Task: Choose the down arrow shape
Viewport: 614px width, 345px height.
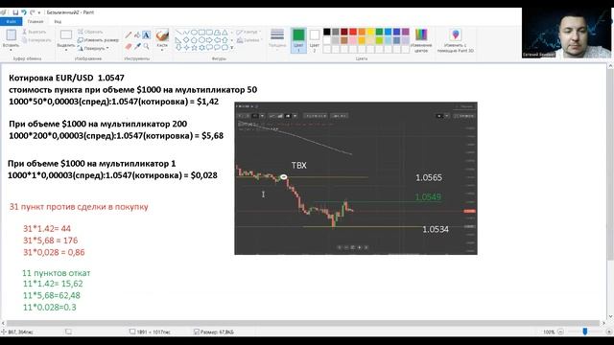Action: pos(178,47)
